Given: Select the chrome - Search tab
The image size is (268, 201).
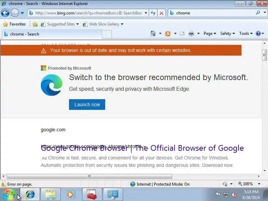Looking at the screenshot, I should pyautogui.click(x=52, y=34).
